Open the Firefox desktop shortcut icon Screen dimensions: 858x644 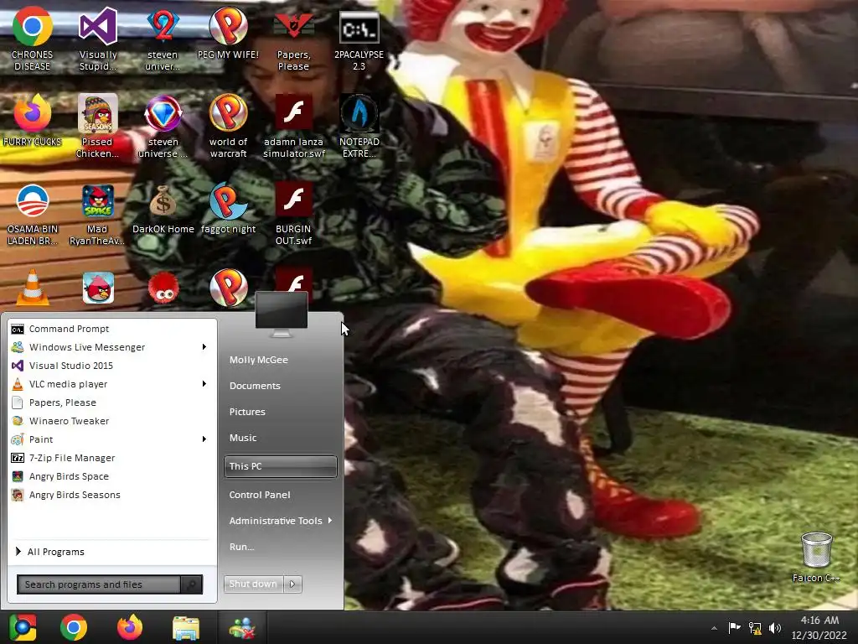click(x=33, y=121)
